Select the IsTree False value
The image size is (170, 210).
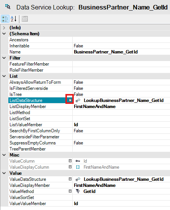click(x=78, y=94)
